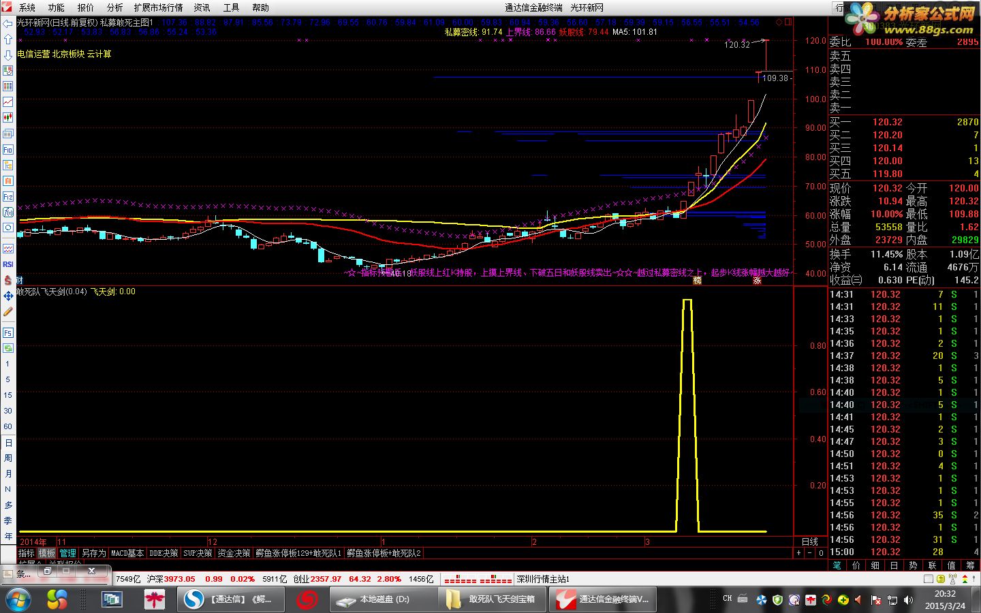Open the 资讯 menu
981x613 pixels.
pyautogui.click(x=202, y=7)
